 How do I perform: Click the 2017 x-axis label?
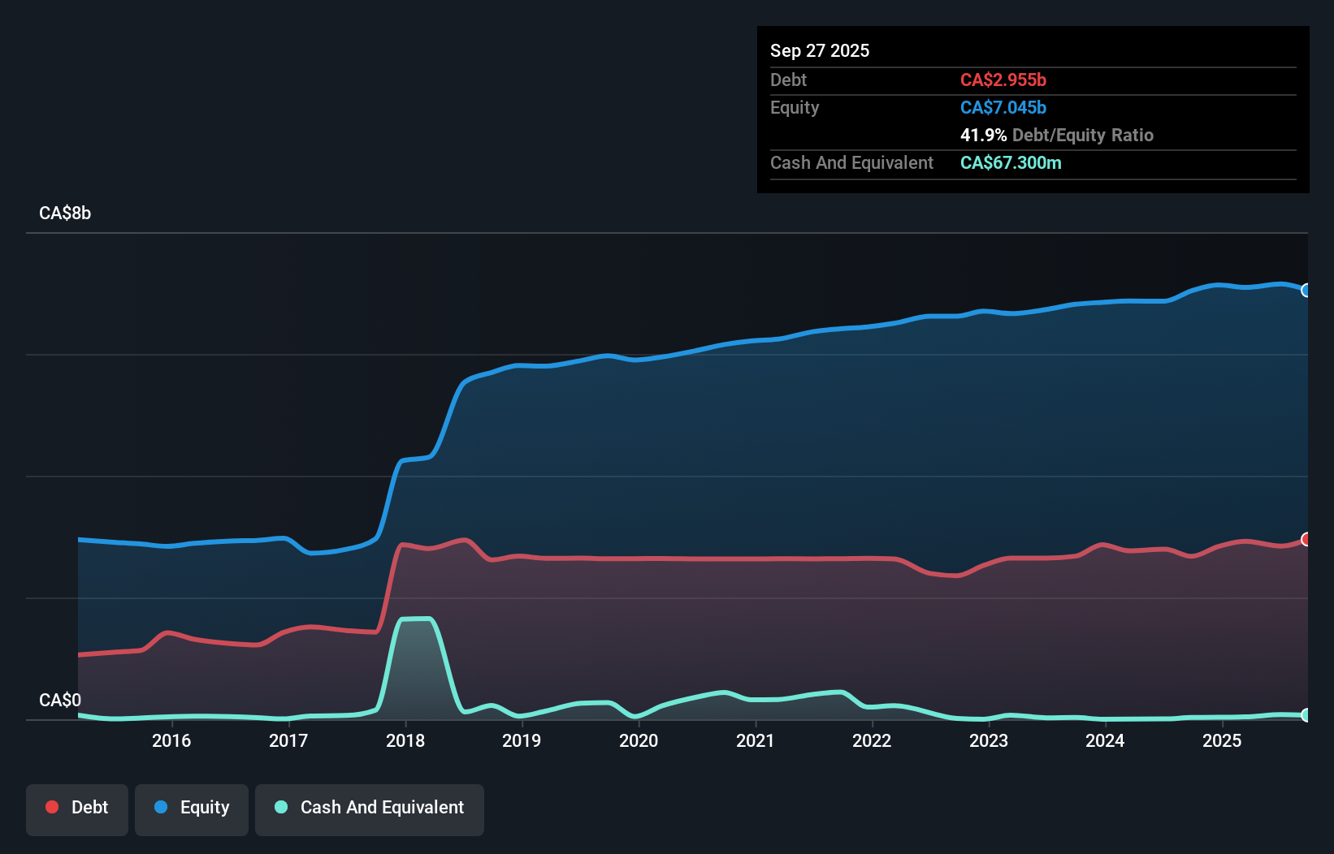coord(288,740)
